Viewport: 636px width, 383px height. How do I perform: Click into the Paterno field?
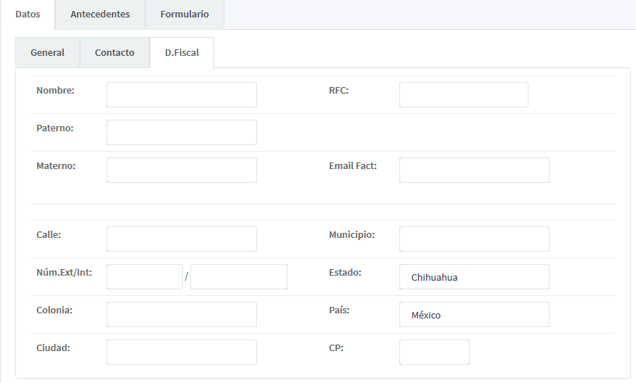182,132
